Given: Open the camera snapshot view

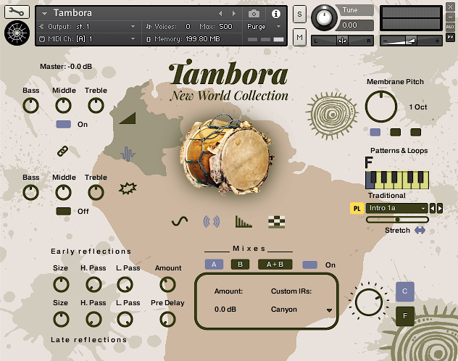Looking at the screenshot, I should tap(254, 14).
